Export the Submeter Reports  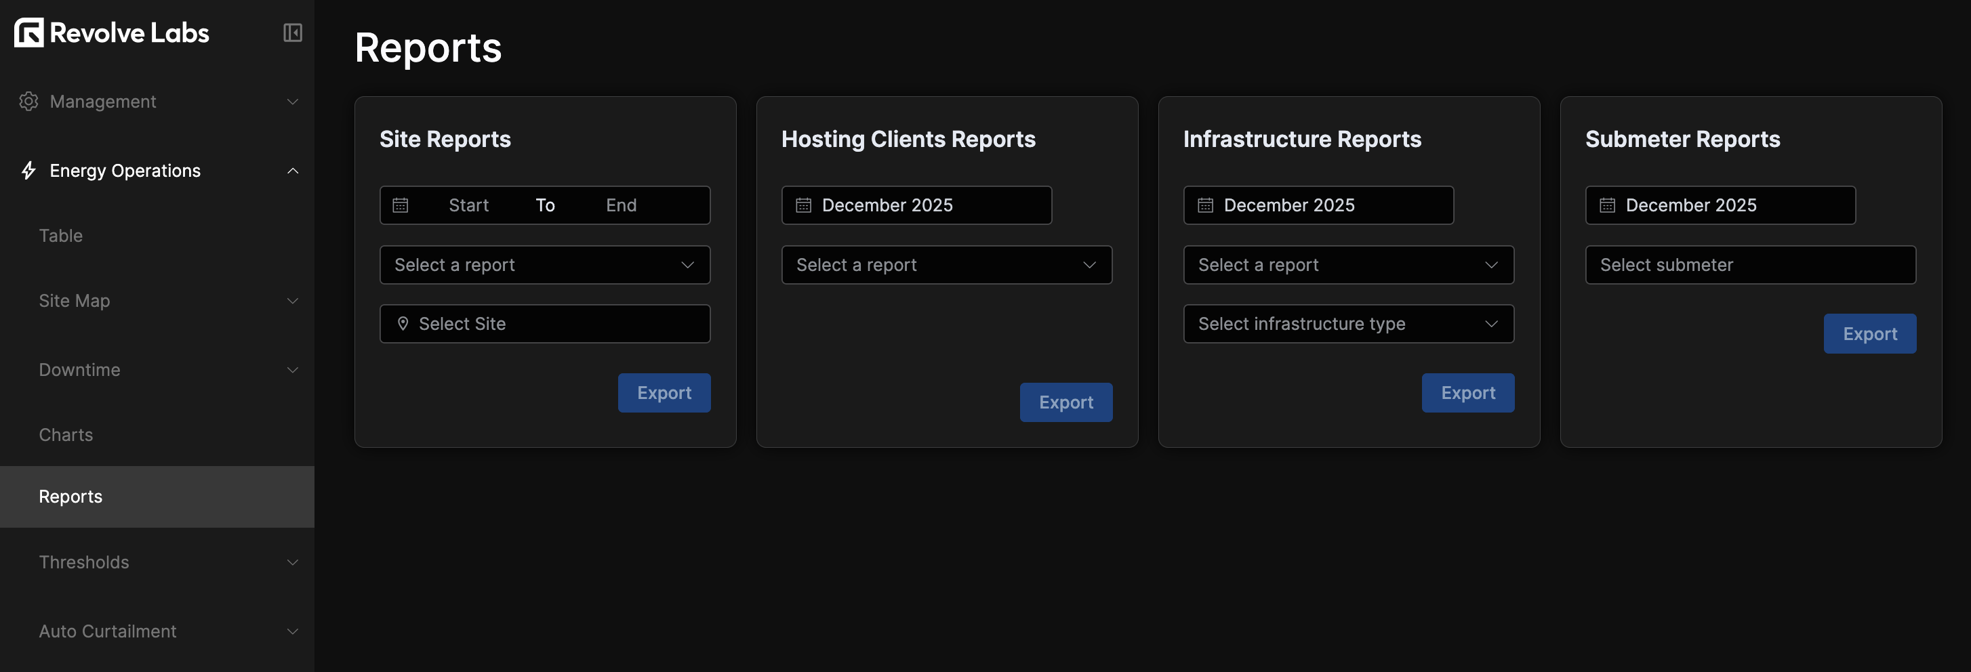pyautogui.click(x=1869, y=333)
